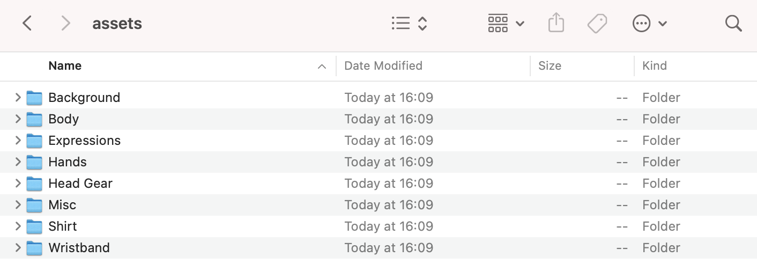Expand the Head Gear folder disclosure arrow
Image resolution: width=757 pixels, height=279 pixels.
coord(18,183)
